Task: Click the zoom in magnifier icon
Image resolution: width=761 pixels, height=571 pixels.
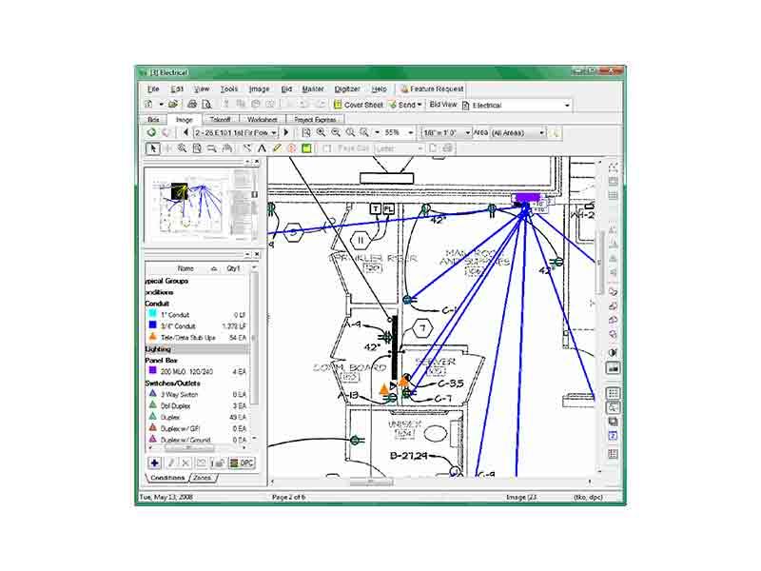Action: pos(321,132)
